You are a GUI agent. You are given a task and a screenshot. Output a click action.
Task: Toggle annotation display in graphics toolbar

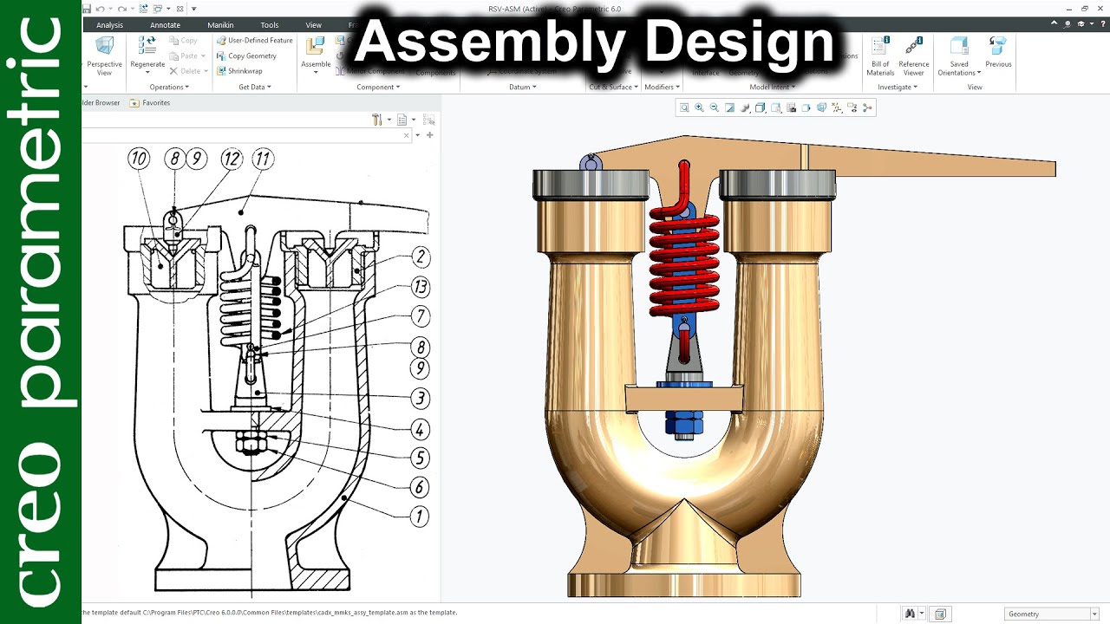pyautogui.click(x=852, y=107)
